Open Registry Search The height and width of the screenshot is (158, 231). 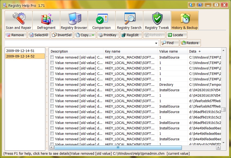point(129,20)
